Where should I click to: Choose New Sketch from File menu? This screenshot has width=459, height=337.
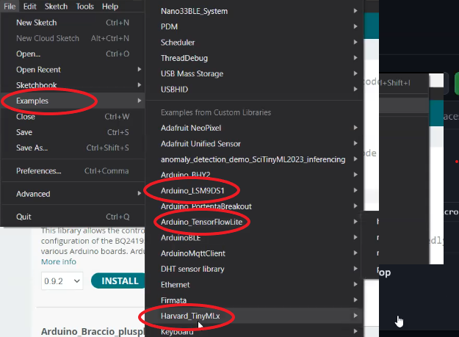click(x=73, y=23)
